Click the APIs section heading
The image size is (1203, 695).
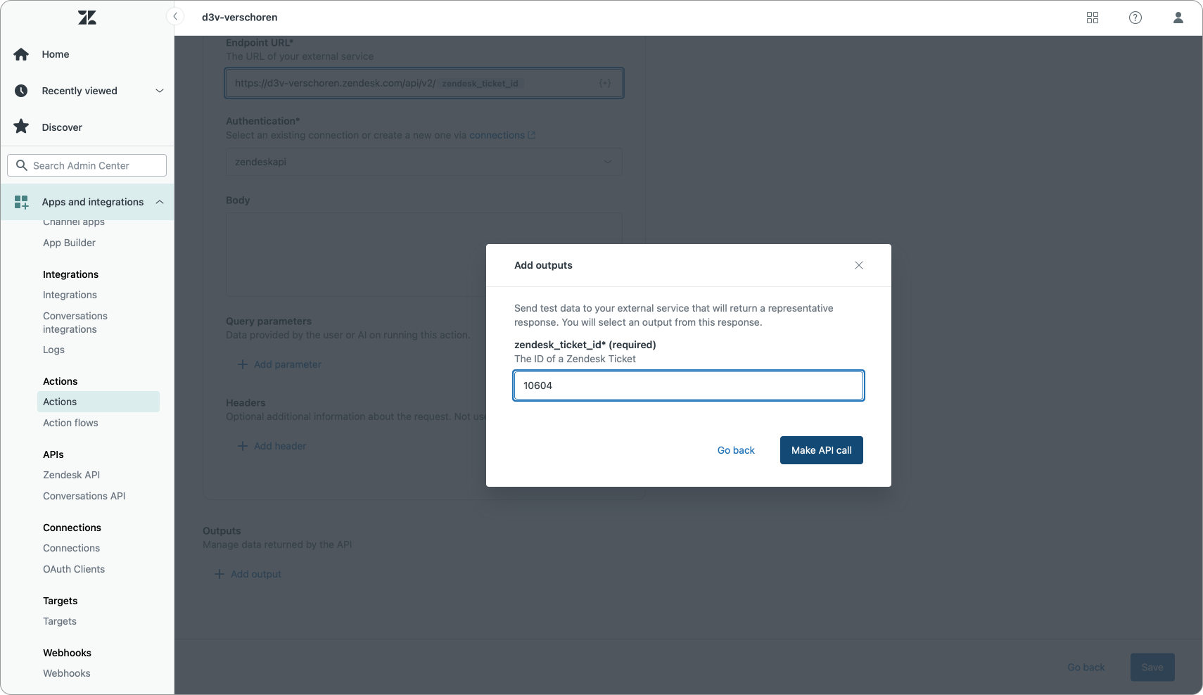point(53,454)
